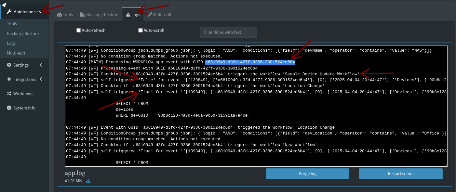This screenshot has height=192, width=456.
Task: Expand the Integrations section in the sidebar
Action: tap(40, 79)
